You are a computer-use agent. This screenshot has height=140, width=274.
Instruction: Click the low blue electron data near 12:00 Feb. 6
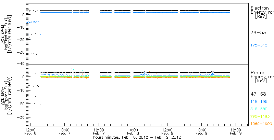coord(33,22)
